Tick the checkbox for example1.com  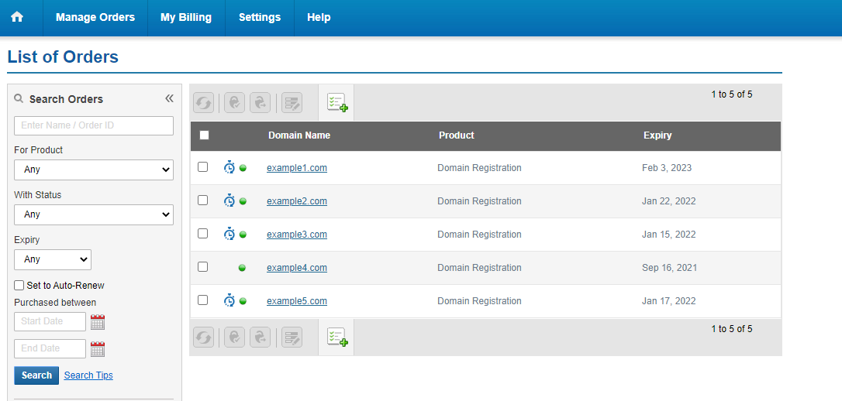(202, 167)
